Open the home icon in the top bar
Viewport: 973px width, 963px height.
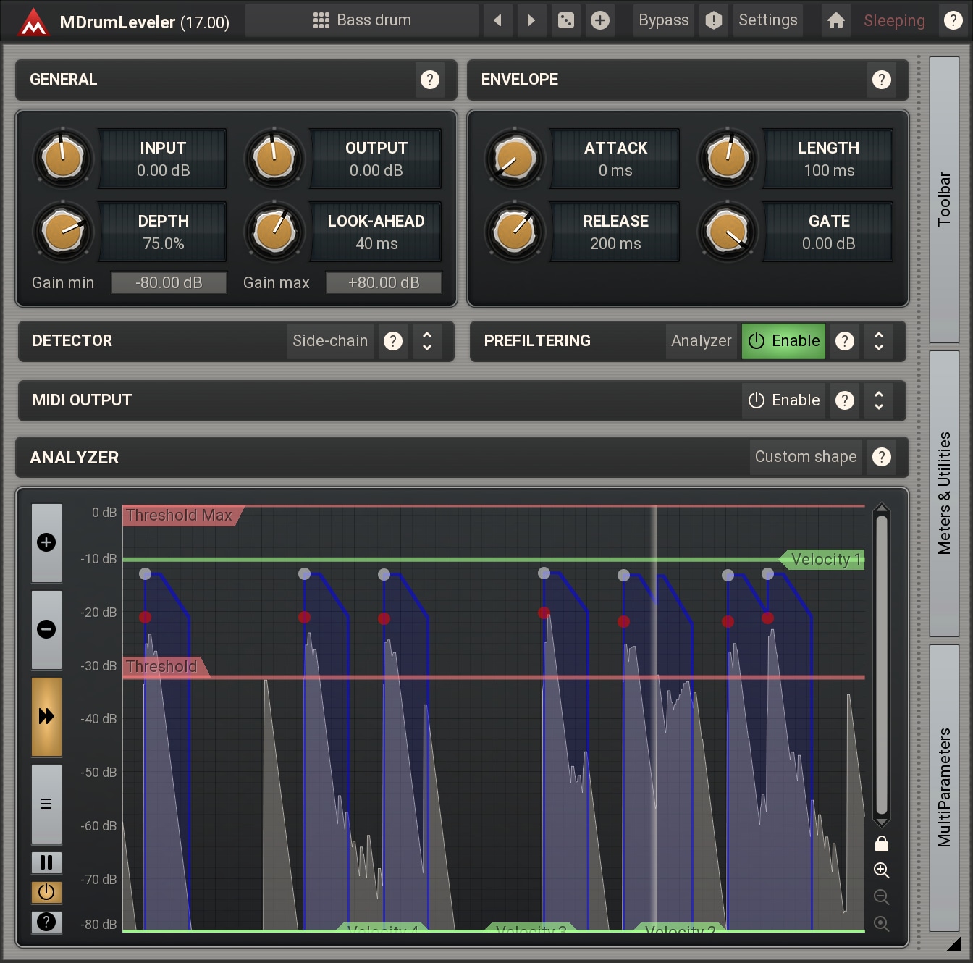pyautogui.click(x=835, y=20)
